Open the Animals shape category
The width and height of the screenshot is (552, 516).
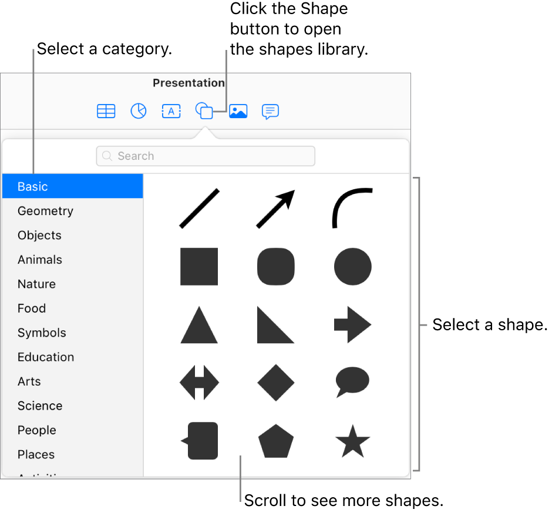pos(39,260)
